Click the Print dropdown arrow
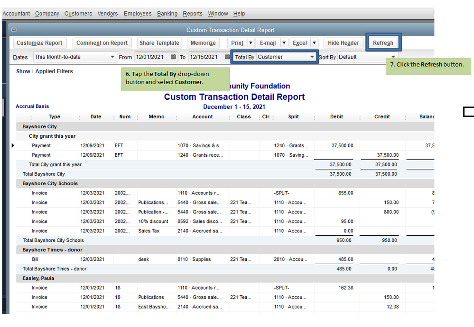 coord(251,43)
